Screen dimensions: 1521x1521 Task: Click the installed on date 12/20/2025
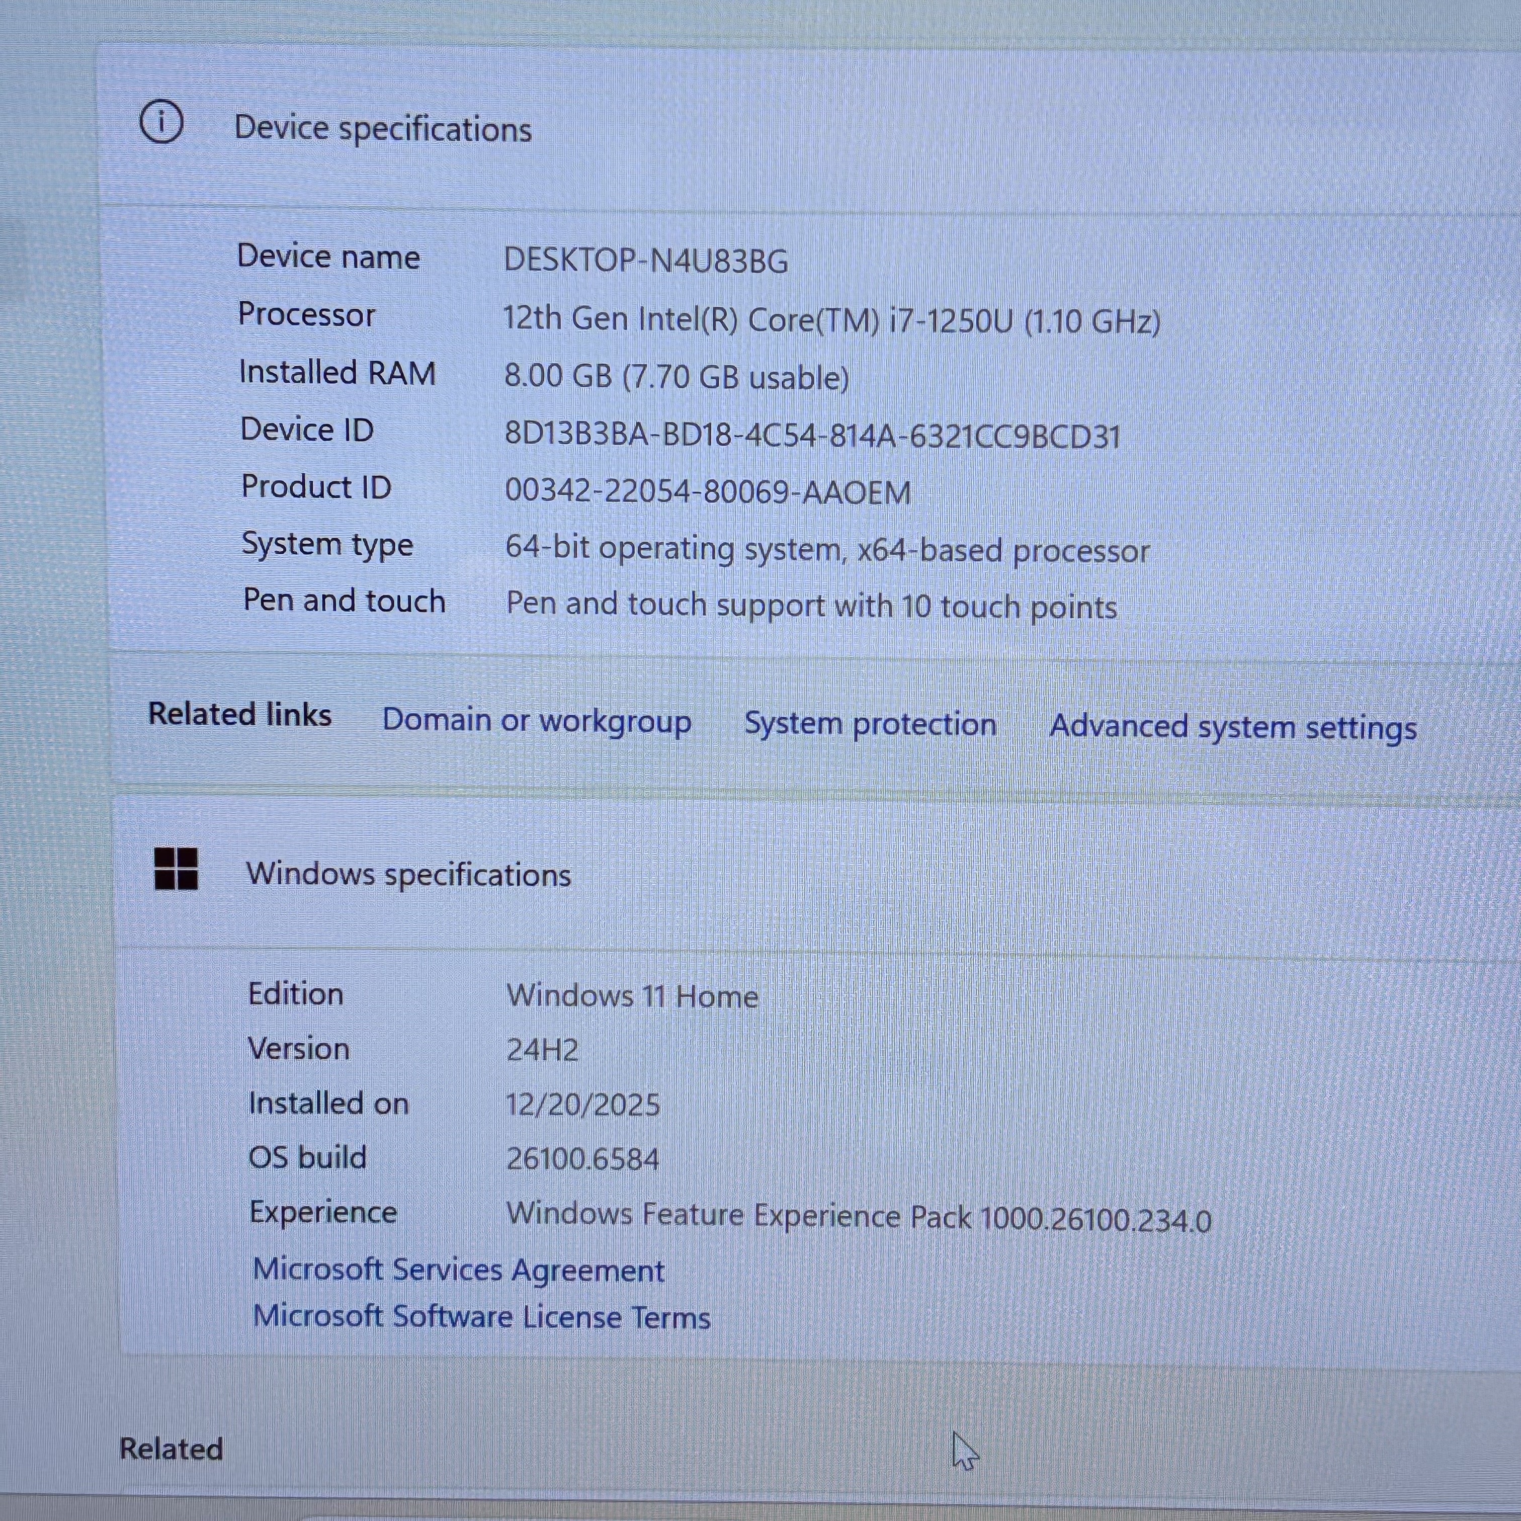582,1105
